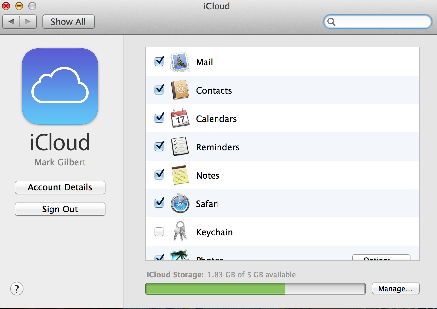The image size is (437, 309).
Task: Click the magnifying glass search icon
Action: [331, 22]
